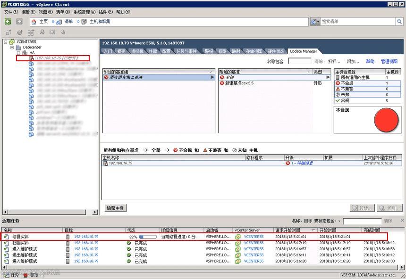
Task: Open the 文件(F) menu
Action: pos(11,12)
